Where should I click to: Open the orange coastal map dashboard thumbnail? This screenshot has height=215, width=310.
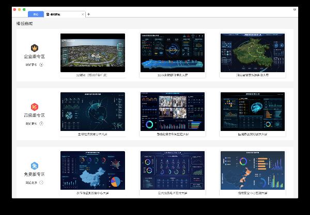(x=253, y=171)
